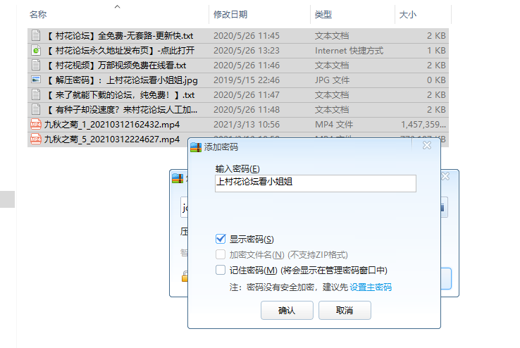Click the 全免费 text file icon
Image resolution: width=520 pixels, height=348 pixels.
coord(35,35)
